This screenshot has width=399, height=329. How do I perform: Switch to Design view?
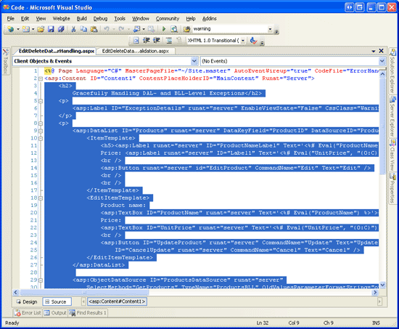tap(27, 301)
